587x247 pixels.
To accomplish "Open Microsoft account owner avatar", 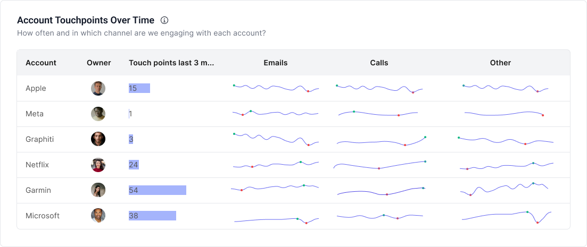I will click(98, 216).
